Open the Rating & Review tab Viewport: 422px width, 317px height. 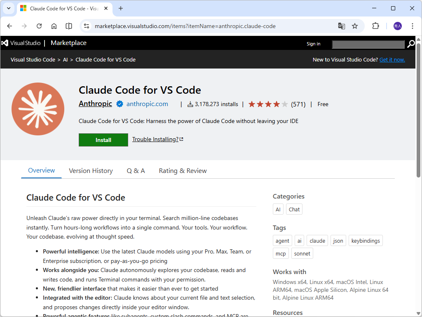tap(183, 170)
